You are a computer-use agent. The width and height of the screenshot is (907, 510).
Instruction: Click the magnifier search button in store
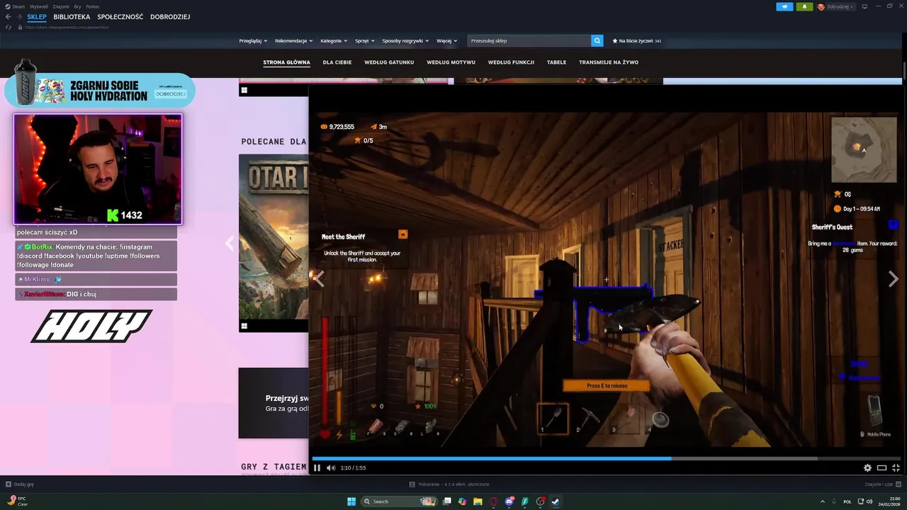pyautogui.click(x=597, y=41)
